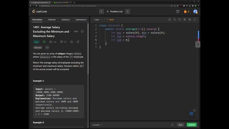Screen dimensions: 229x129
Task: Click the Netsuite company tag
Action: pos(38,48)
